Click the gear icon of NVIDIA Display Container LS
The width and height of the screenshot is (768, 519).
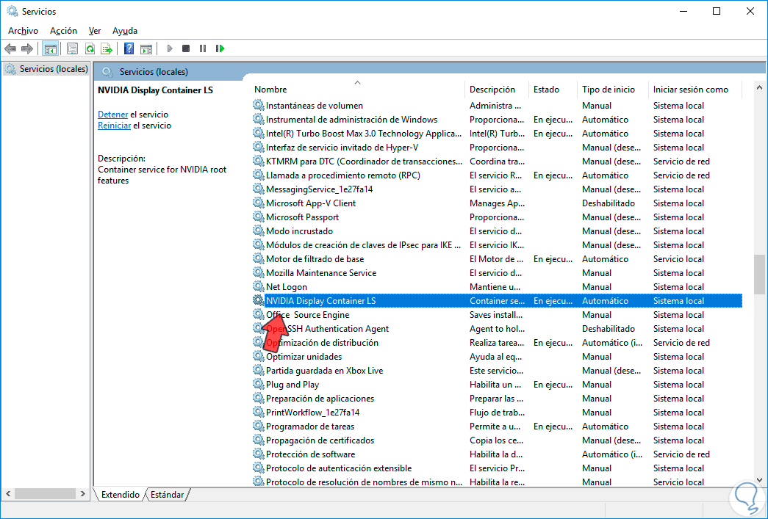pos(258,300)
